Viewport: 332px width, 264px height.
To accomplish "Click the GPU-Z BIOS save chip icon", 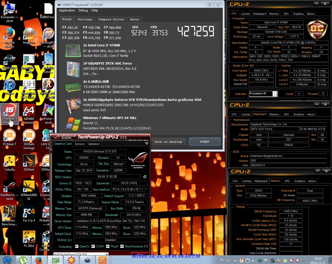I will 145,177.
